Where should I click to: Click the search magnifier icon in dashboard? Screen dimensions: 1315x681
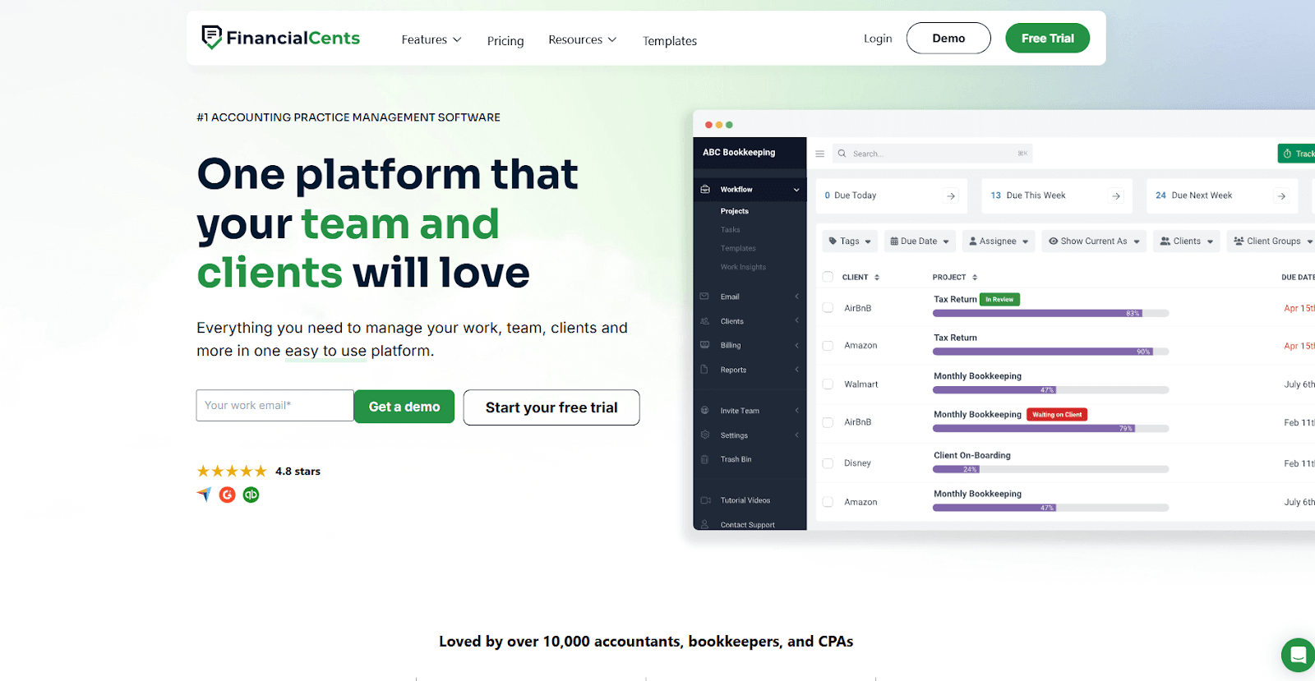(842, 154)
